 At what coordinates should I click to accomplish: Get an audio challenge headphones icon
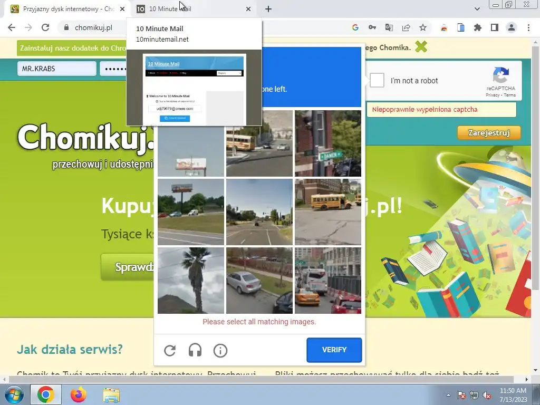pyautogui.click(x=195, y=351)
